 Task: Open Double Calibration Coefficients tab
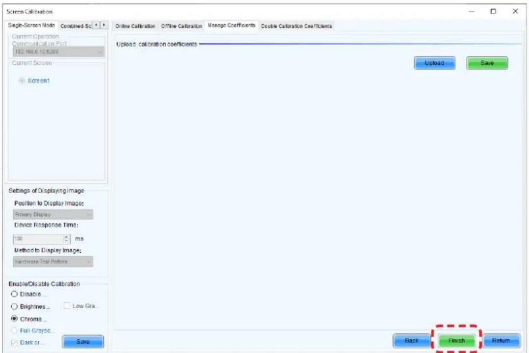point(297,26)
